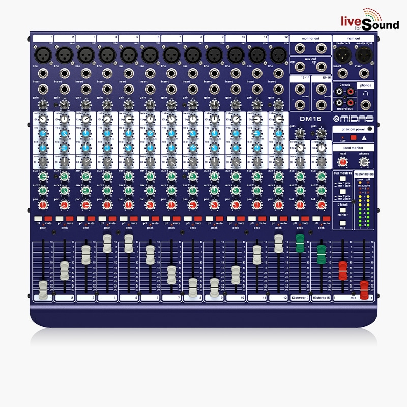The height and width of the screenshot is (407, 407).
Task: Click the master left XLR output
Action: pos(342,55)
